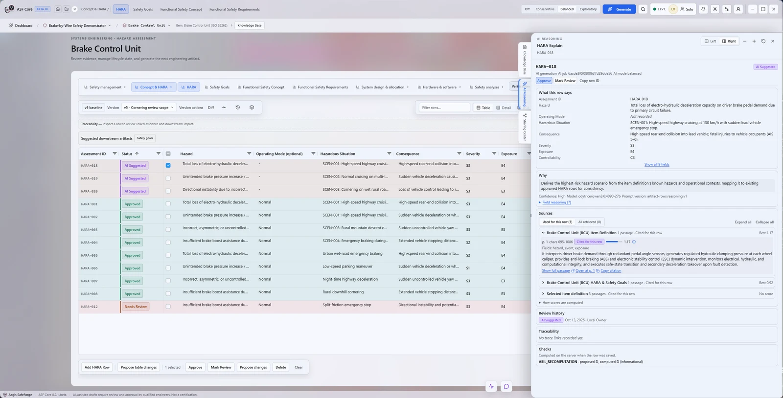Image resolution: width=783 pixels, height=398 pixels.
Task: Click the Hazard column filter icon
Action: 249,154
